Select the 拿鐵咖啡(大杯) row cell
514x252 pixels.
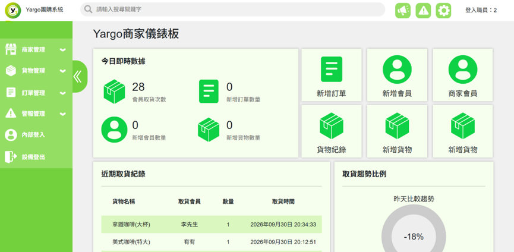pyautogui.click(x=131, y=225)
